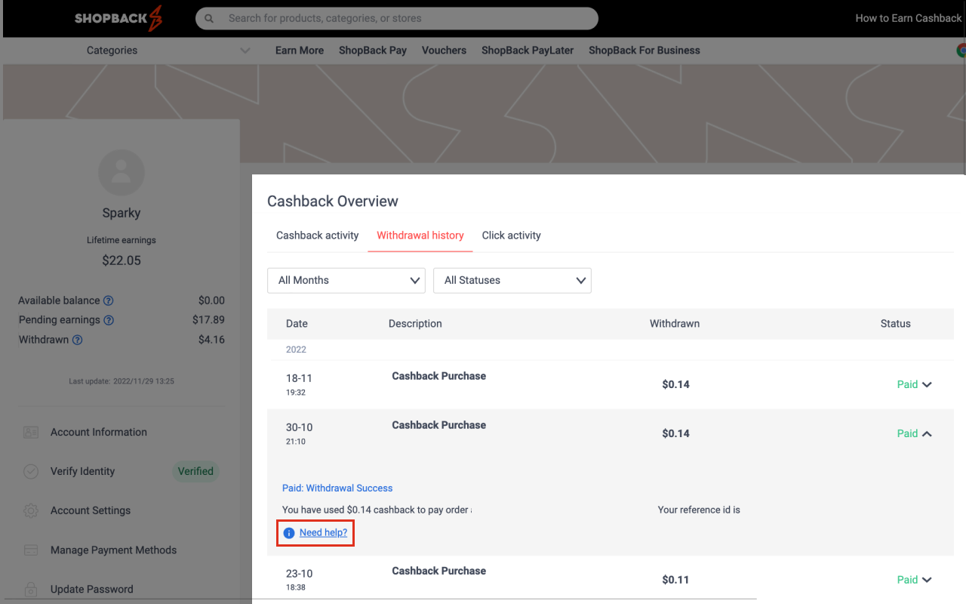Open the Pending earnings help icon

point(109,319)
